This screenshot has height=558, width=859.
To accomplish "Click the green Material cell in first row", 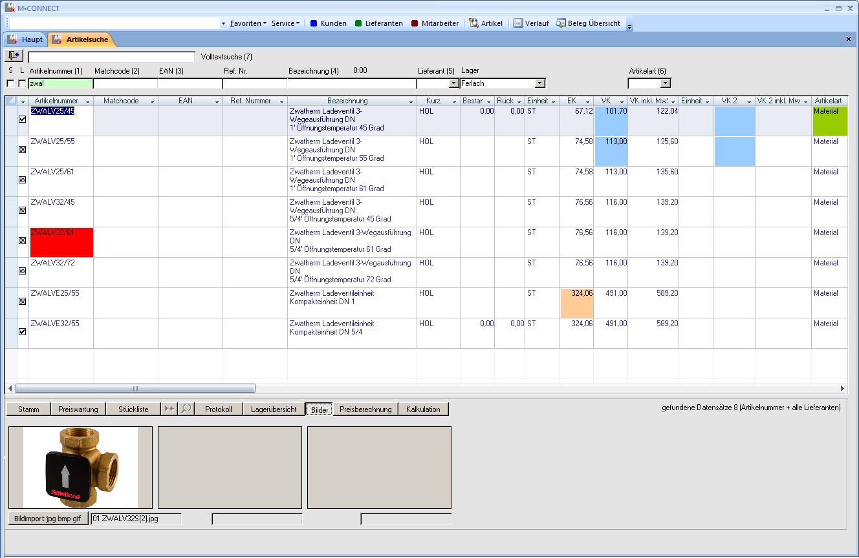I will click(x=829, y=121).
